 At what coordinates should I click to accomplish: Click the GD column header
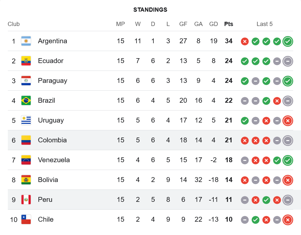(x=214, y=24)
